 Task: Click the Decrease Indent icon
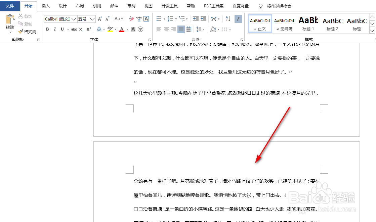pos(196,19)
